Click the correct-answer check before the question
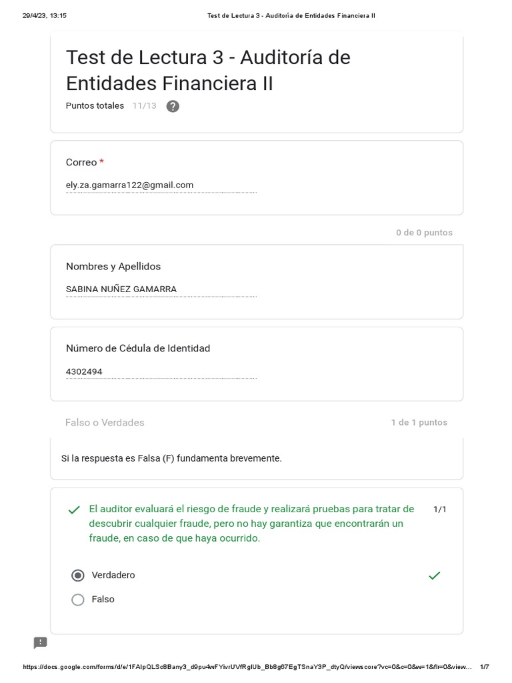 [74, 510]
